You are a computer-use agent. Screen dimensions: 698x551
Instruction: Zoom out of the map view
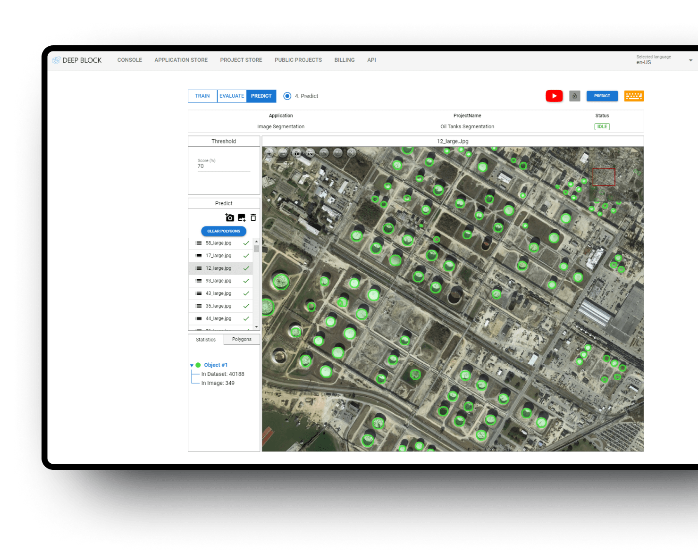pos(283,153)
